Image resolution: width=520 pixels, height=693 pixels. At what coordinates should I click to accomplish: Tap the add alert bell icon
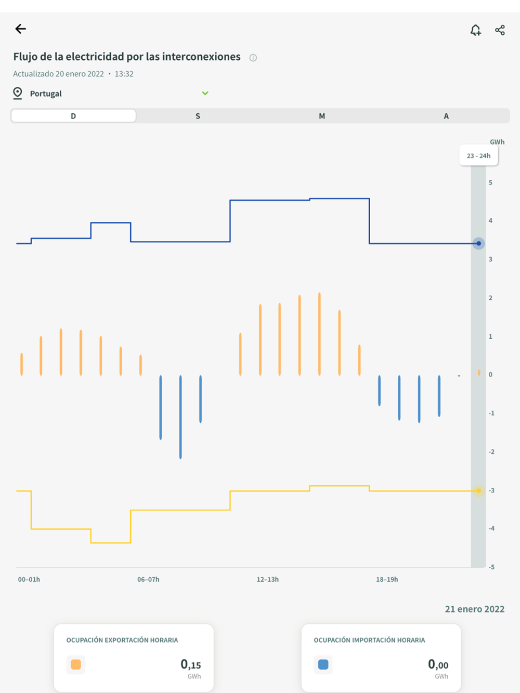[475, 30]
